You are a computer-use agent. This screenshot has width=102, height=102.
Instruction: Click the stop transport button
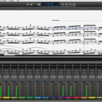coord(31,5)
